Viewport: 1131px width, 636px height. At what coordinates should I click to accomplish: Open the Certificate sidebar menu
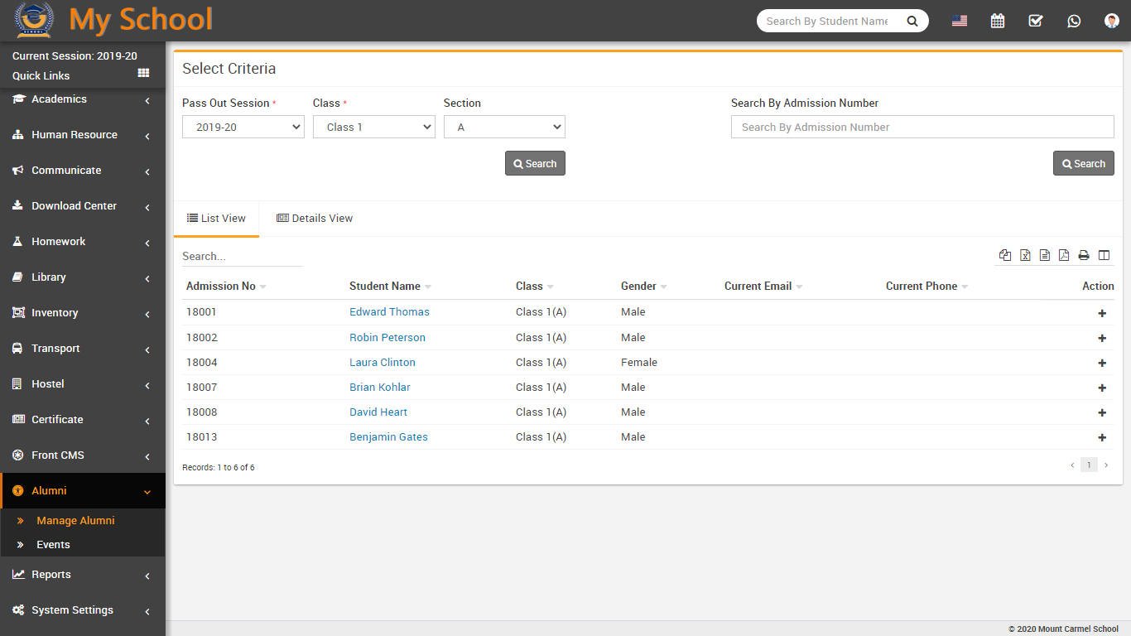(x=83, y=420)
